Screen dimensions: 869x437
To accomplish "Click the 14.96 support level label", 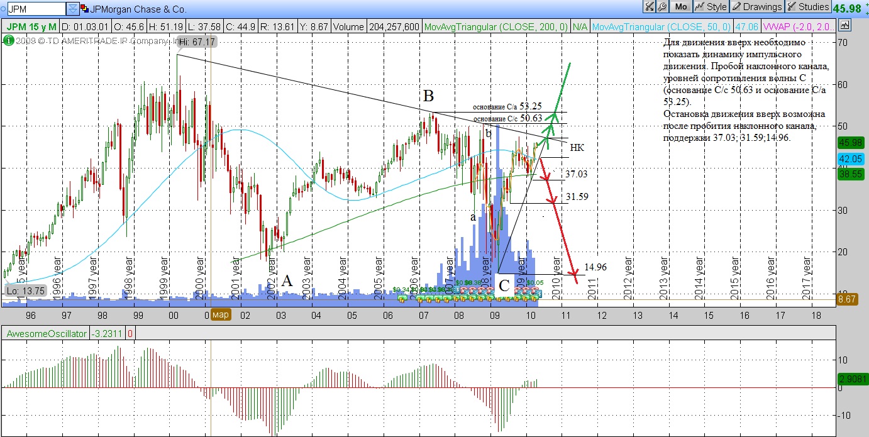I will pos(595,267).
